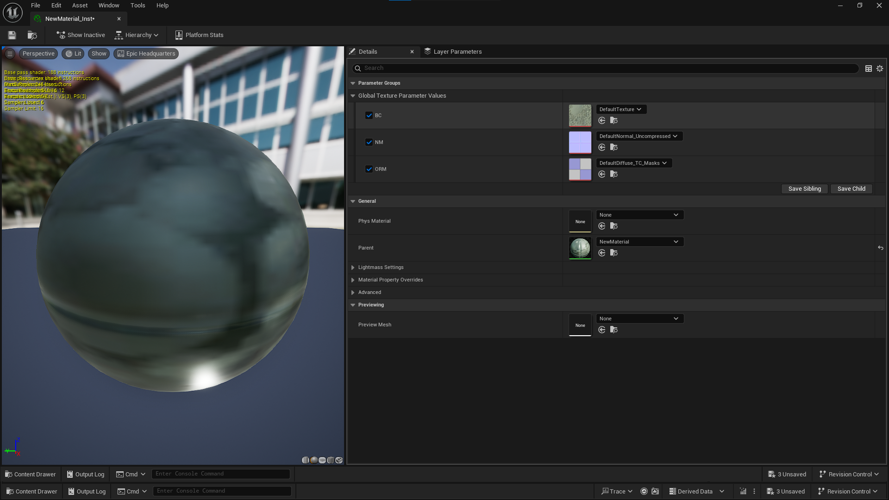This screenshot has height=500, width=889.
Task: Browse to asset in Content Browser toolbar icon
Action: click(32, 35)
